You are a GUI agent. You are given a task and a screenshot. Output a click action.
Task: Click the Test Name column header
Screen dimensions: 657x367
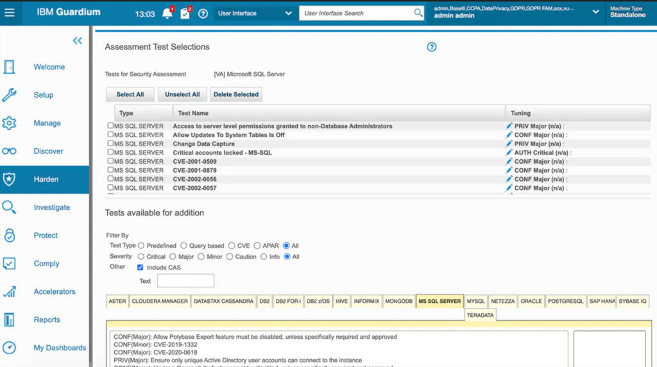339,113
